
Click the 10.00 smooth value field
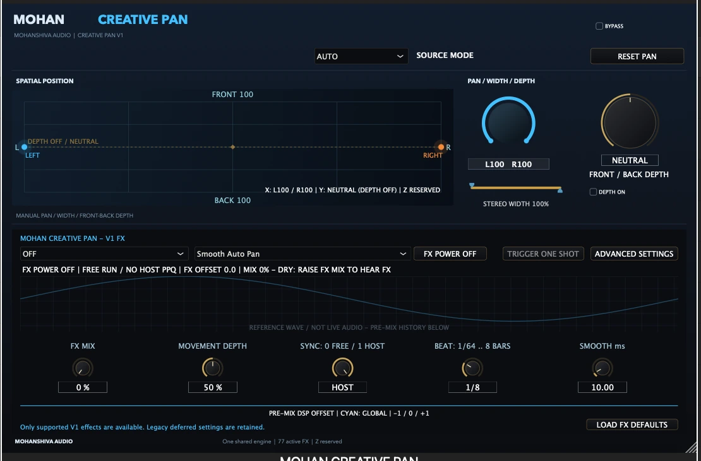[x=602, y=387]
